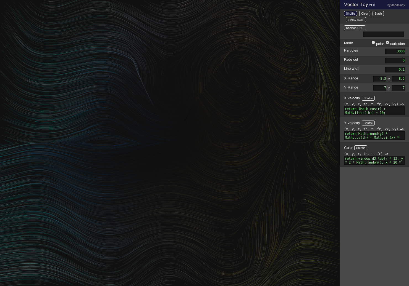409x286 pixels.
Task: Click the 'X Range' label
Action: (x=351, y=78)
